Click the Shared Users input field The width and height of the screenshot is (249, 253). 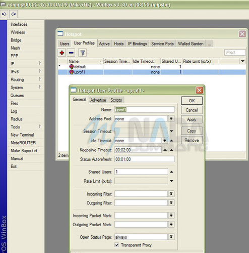point(141,172)
